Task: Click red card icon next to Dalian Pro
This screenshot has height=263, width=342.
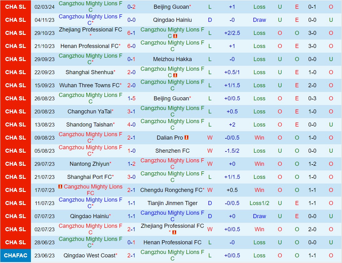Action: point(186,137)
